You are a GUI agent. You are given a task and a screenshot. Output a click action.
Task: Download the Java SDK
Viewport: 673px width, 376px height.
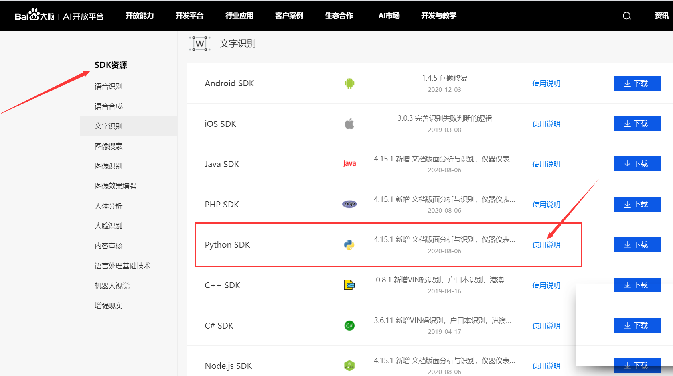tap(637, 164)
